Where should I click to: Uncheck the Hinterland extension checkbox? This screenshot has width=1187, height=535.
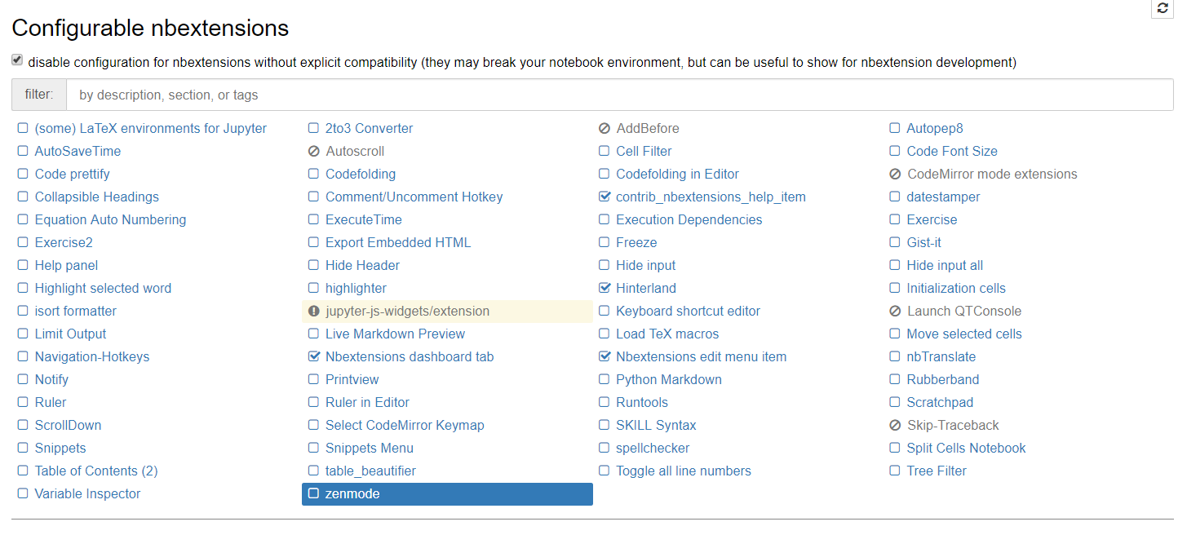coord(605,289)
